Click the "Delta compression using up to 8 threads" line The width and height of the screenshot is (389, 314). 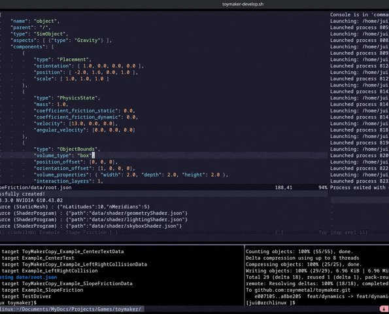tap(302, 258)
